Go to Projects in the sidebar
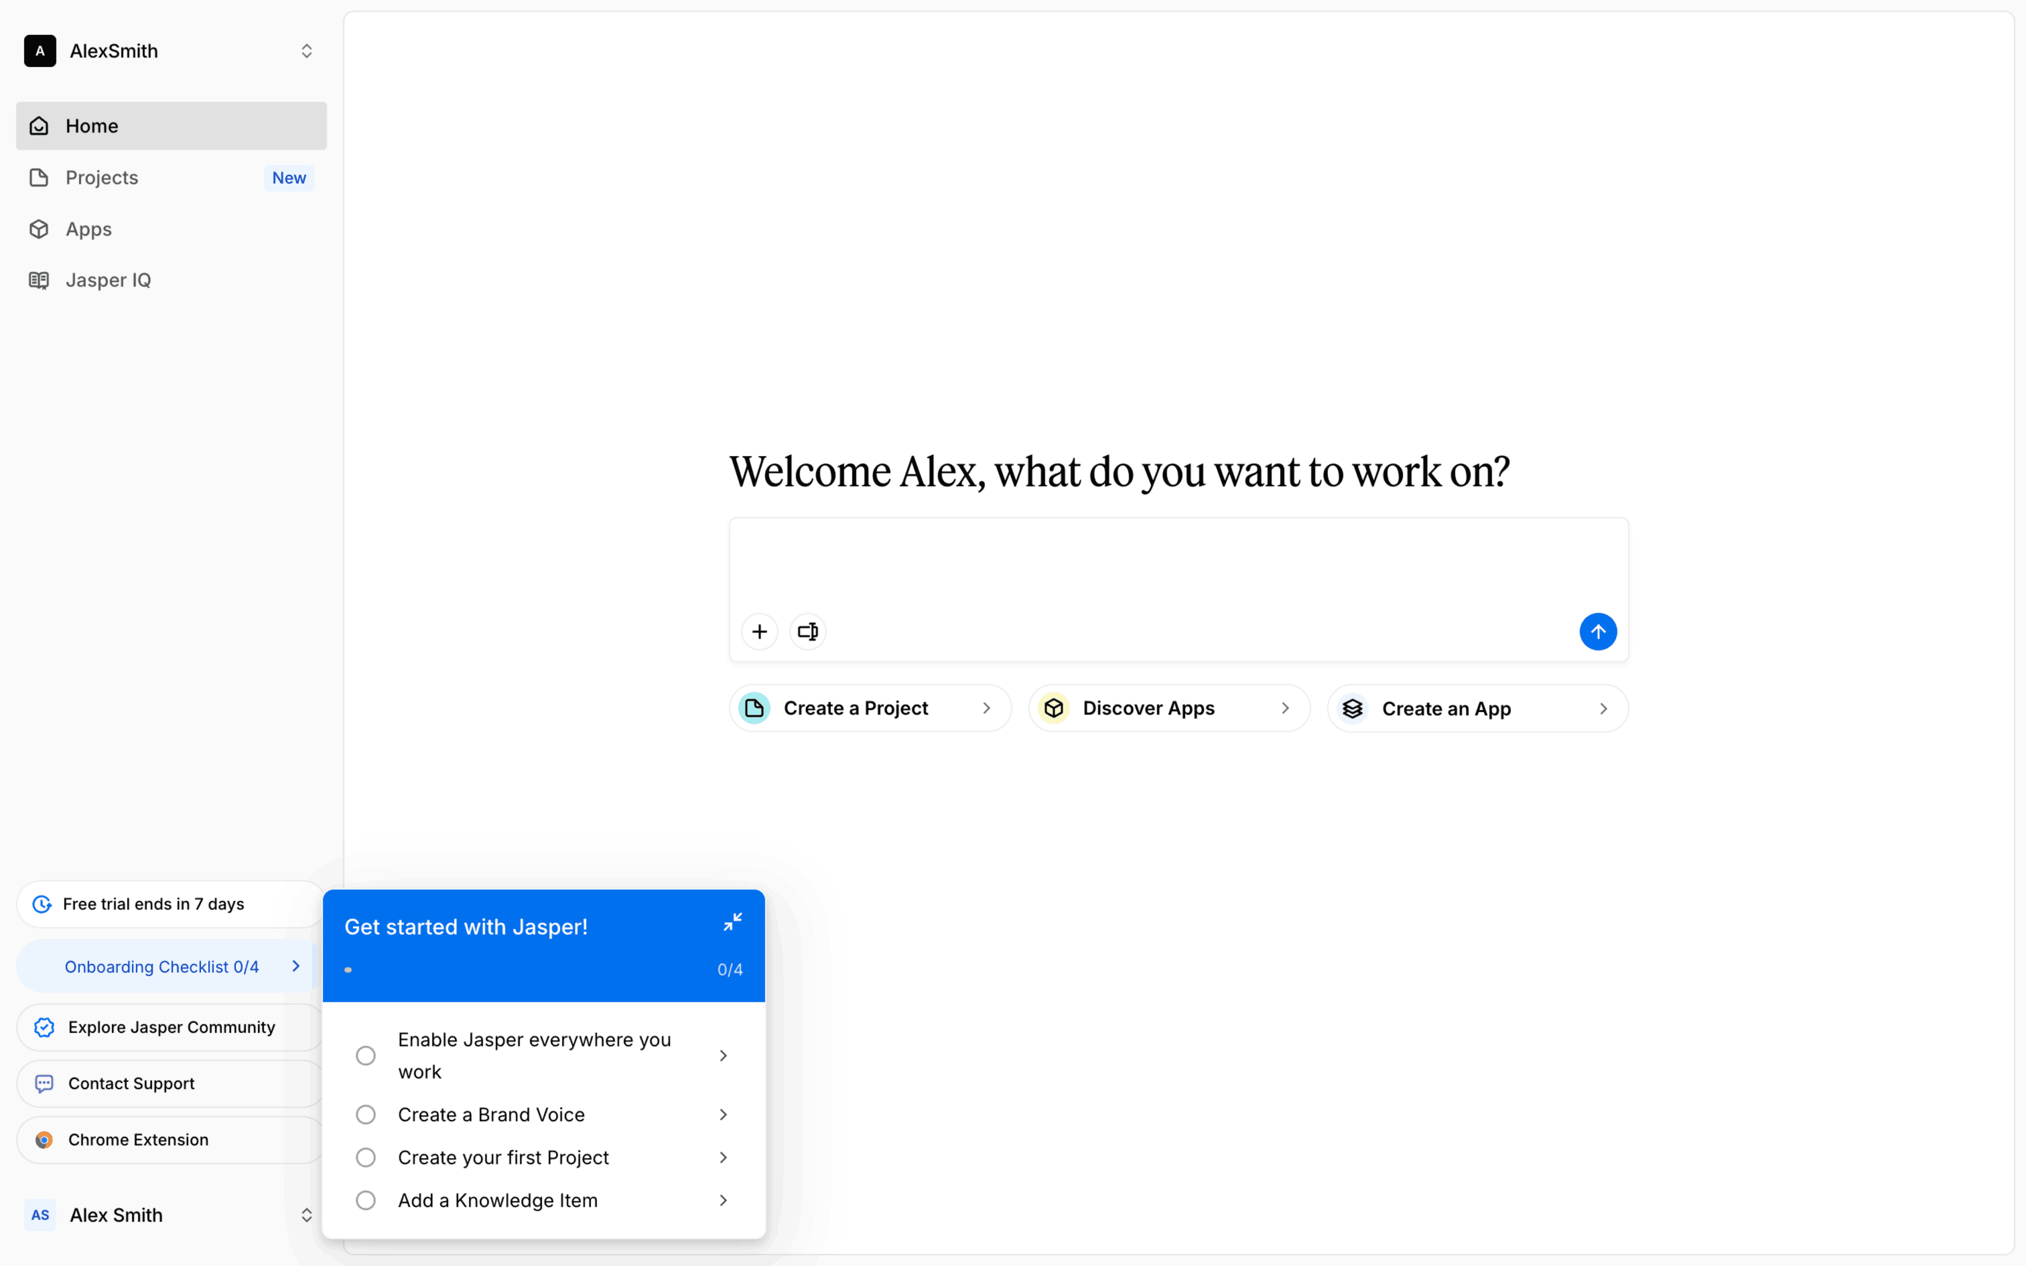The width and height of the screenshot is (2026, 1266). point(102,178)
